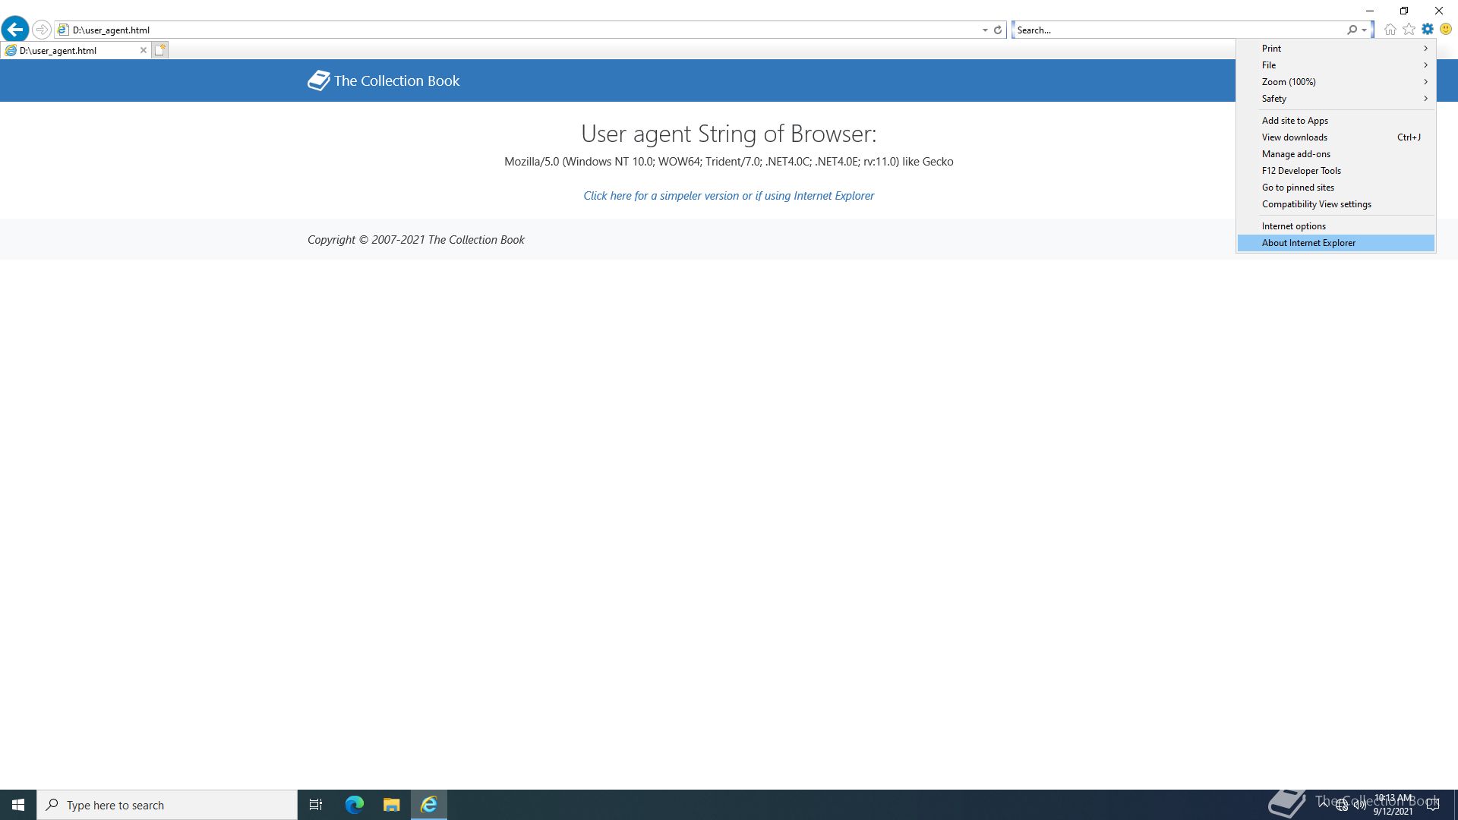Image resolution: width=1458 pixels, height=820 pixels.
Task: Open the address bar autocomplete dropdown
Action: 985,30
